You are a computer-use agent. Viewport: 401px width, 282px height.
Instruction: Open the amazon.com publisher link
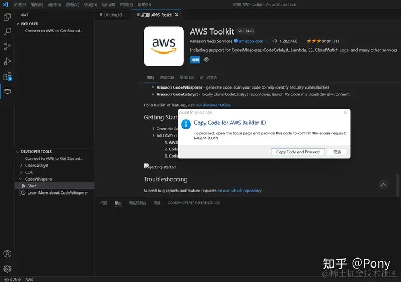(251, 41)
